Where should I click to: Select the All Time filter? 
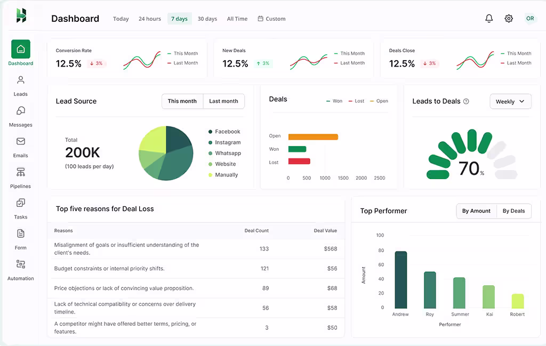(x=237, y=18)
